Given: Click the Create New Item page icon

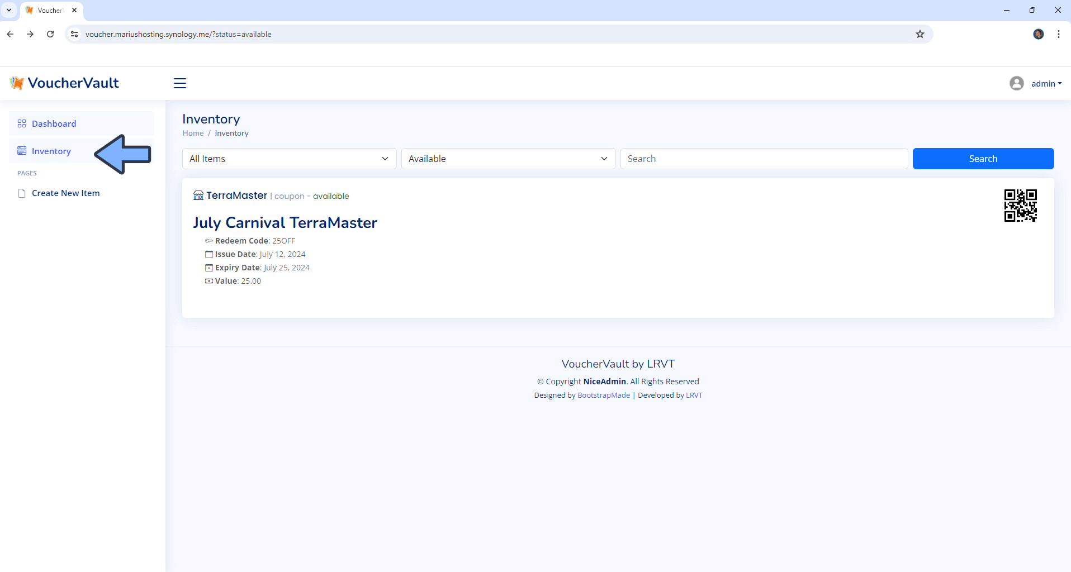Looking at the screenshot, I should [22, 193].
